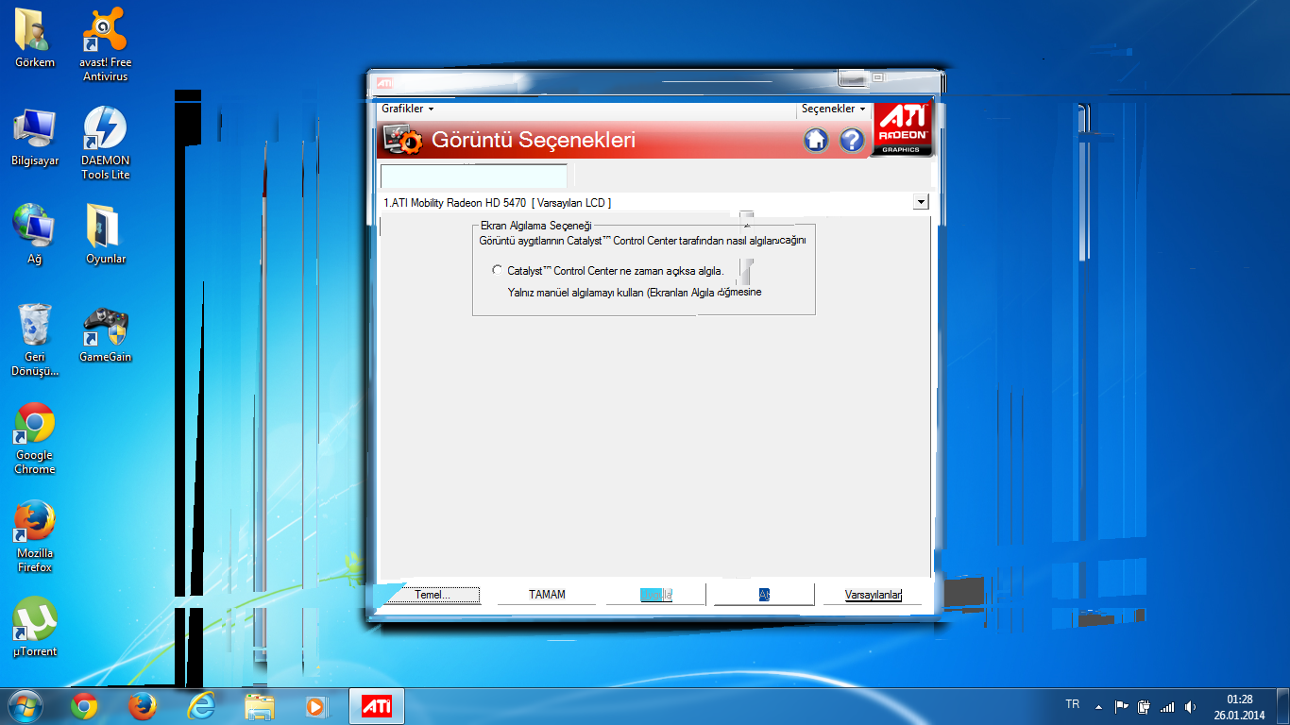Viewport: 1290px width, 725px height.
Task: Click the Uygula button
Action: (x=655, y=595)
